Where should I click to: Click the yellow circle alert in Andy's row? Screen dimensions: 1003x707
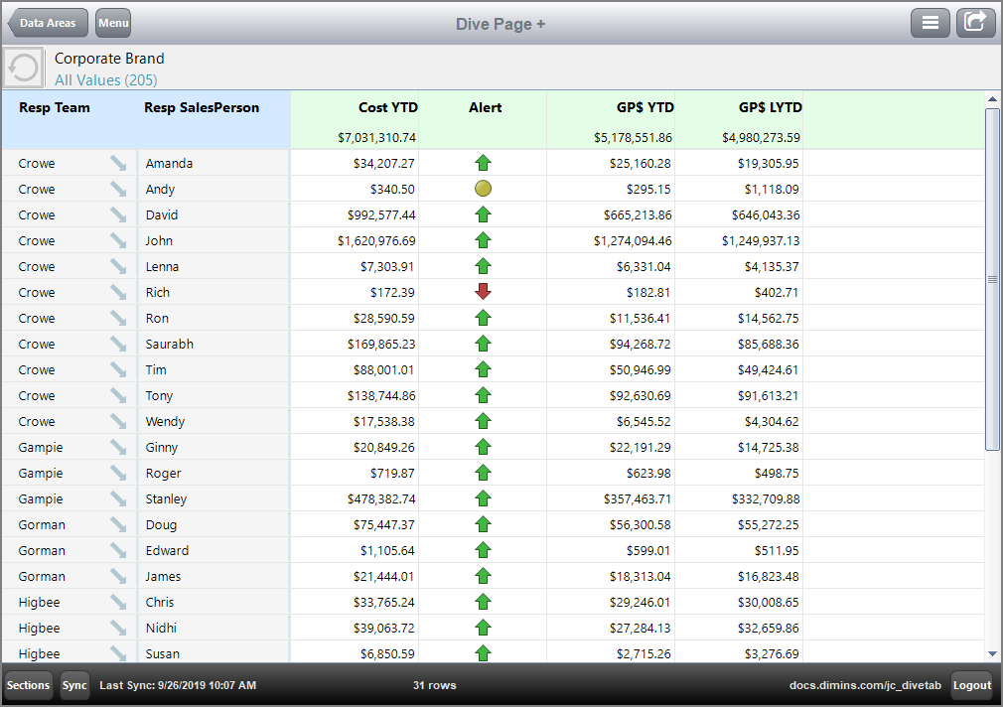tap(483, 188)
